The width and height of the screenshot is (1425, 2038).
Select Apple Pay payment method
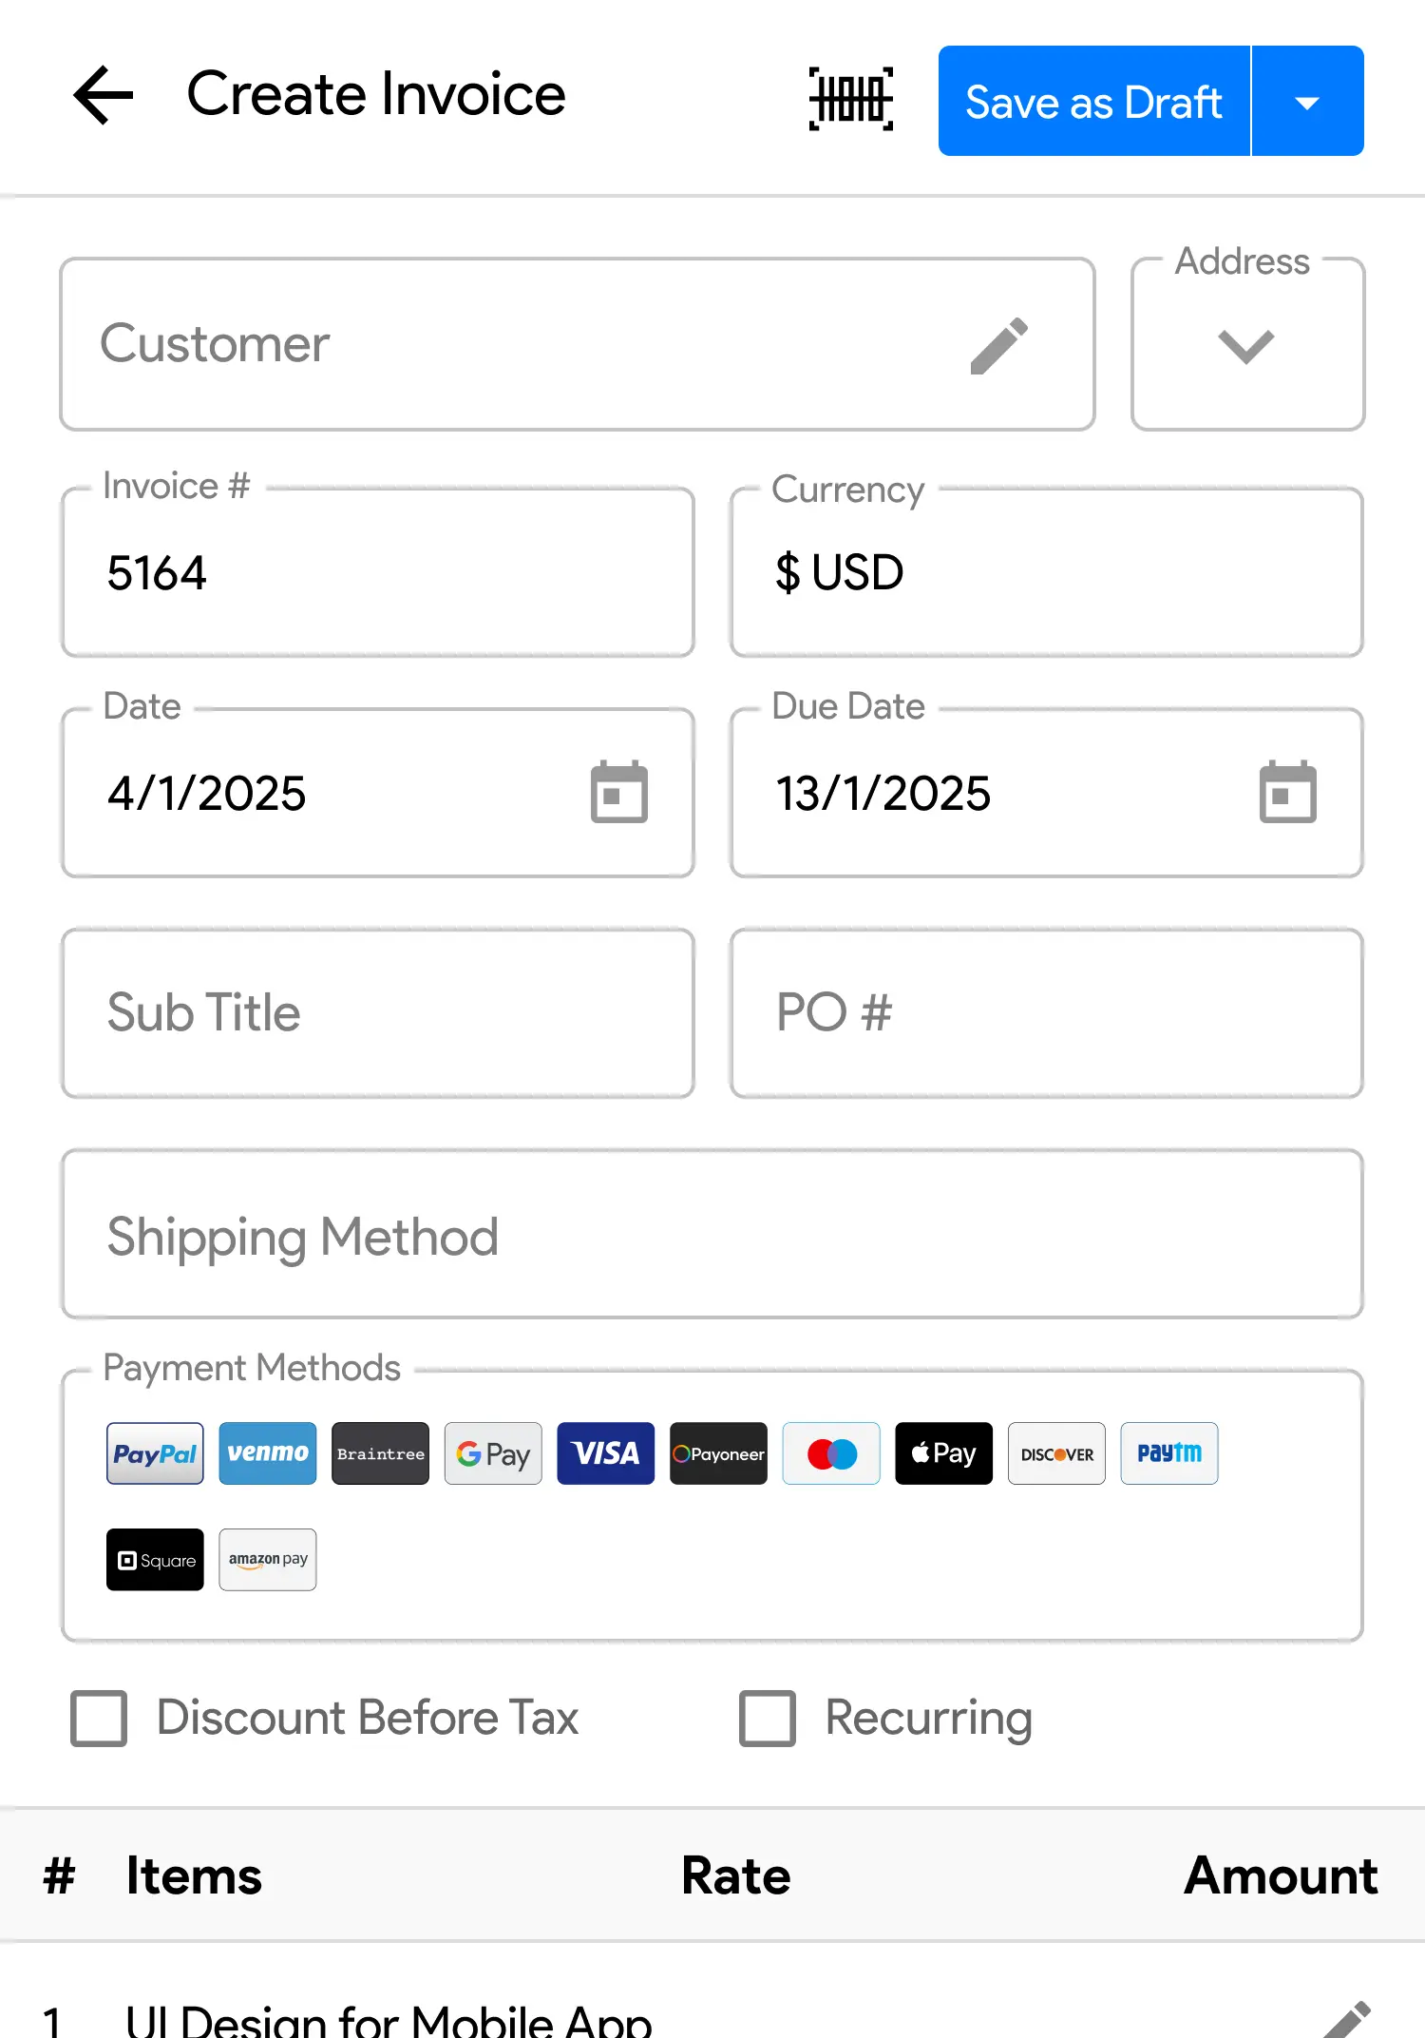pos(944,1453)
